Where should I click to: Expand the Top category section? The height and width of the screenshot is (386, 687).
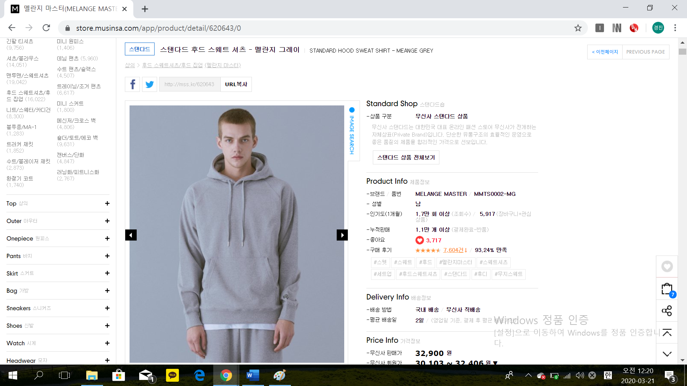[x=107, y=203]
